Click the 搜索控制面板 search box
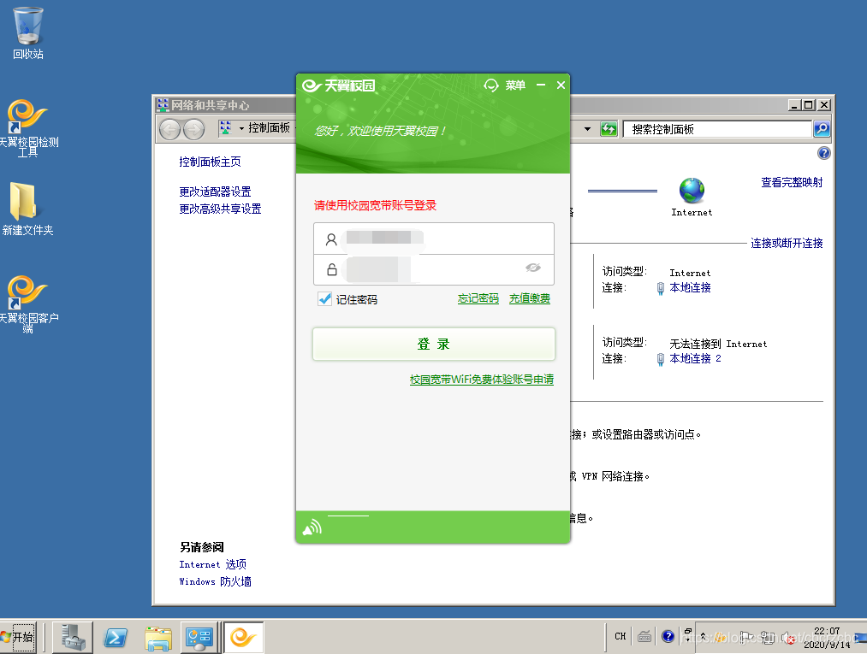The height and width of the screenshot is (654, 867). click(717, 129)
